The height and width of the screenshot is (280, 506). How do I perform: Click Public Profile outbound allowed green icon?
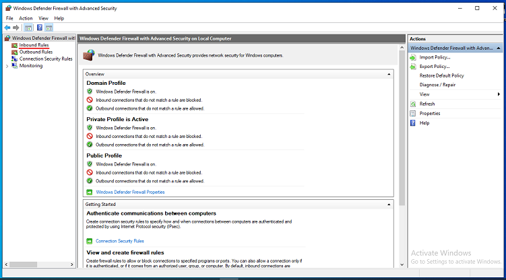(90, 181)
